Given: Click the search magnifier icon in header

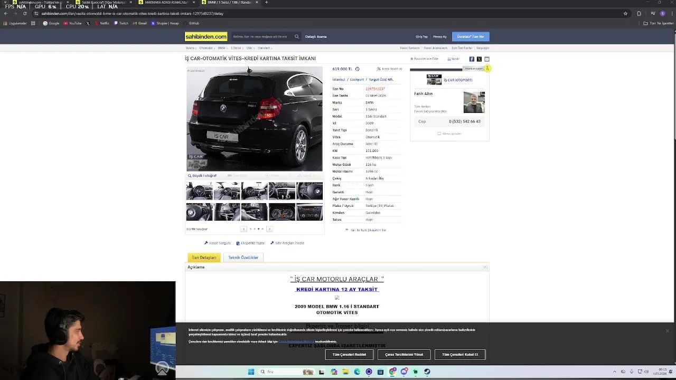Looking at the screenshot, I should point(297,36).
